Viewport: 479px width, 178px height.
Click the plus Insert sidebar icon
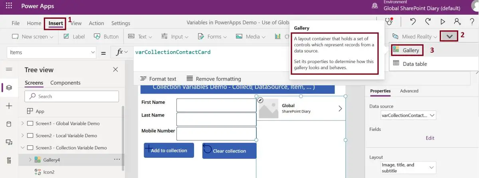(9, 106)
